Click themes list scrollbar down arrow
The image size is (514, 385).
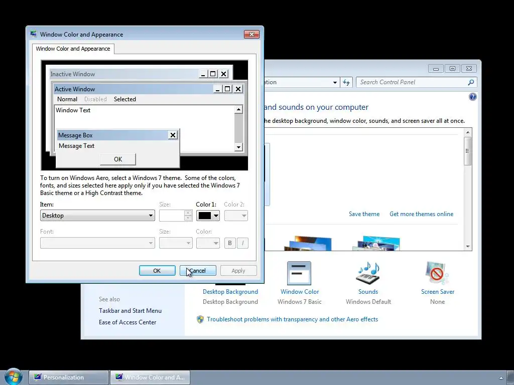pos(468,247)
